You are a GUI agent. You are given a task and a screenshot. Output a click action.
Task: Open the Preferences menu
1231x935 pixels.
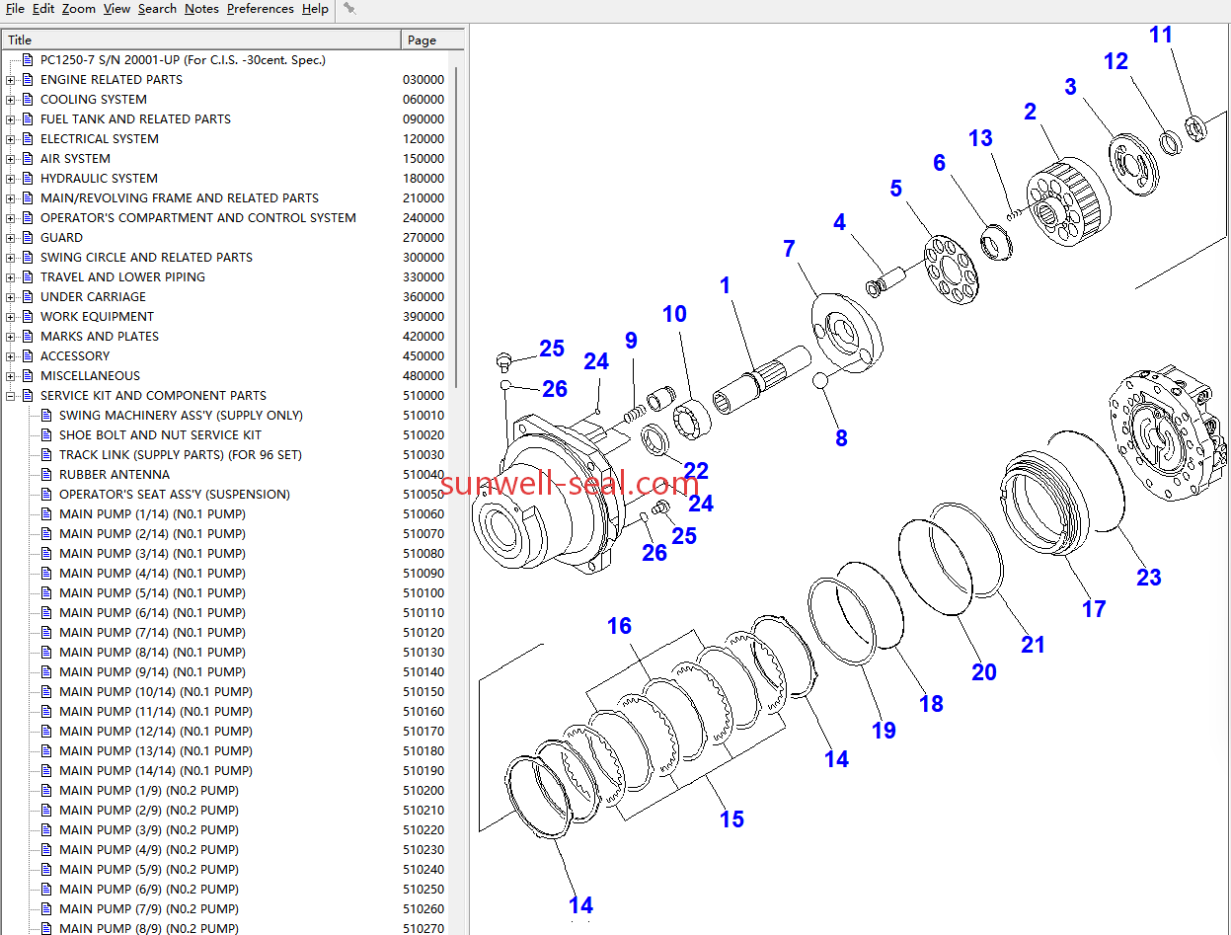coord(260,9)
